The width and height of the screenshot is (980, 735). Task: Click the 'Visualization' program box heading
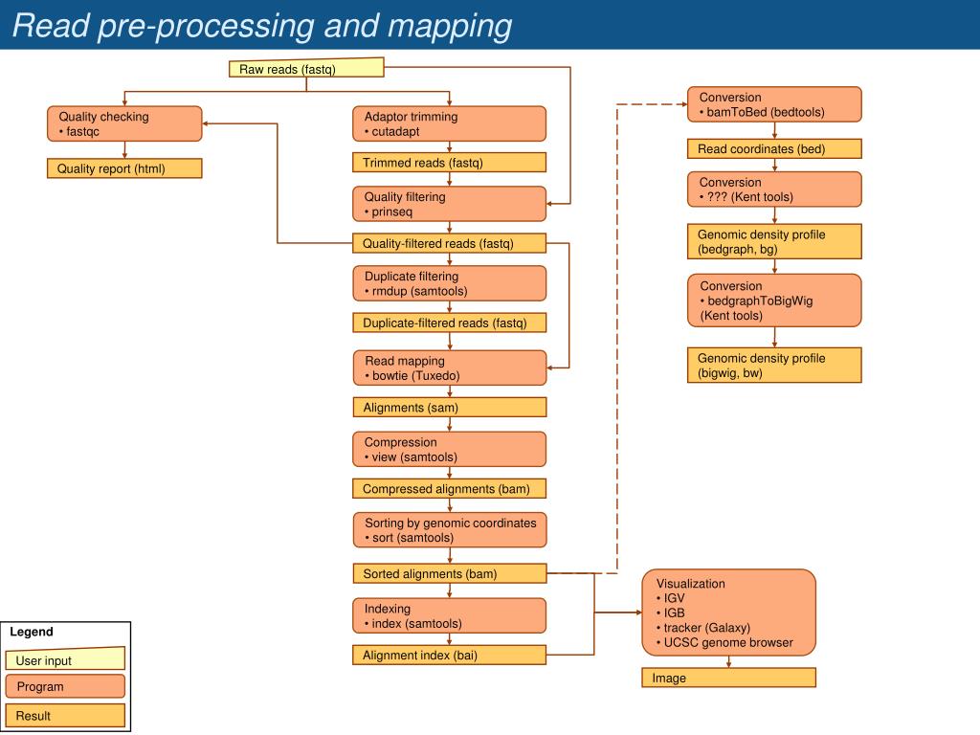[691, 583]
